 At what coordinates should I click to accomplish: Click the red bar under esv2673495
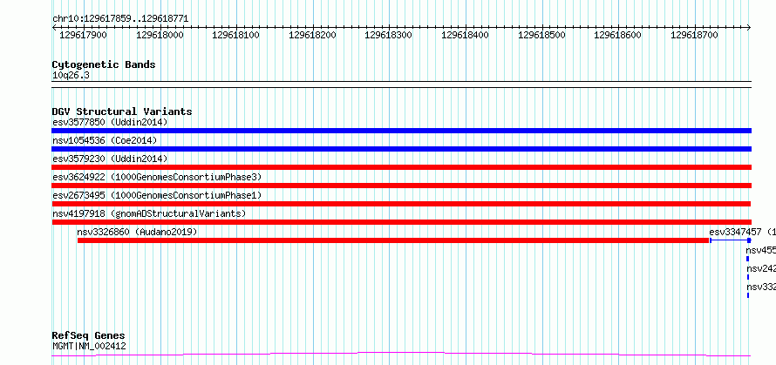tap(401, 204)
